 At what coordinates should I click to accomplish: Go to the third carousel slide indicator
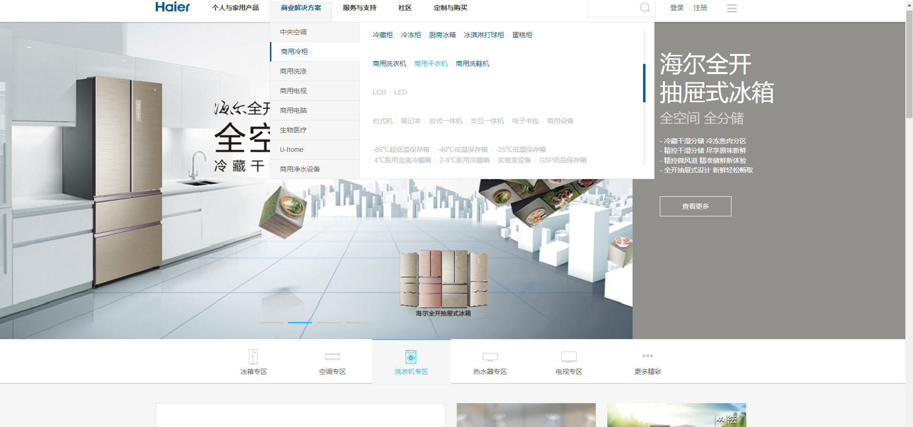coord(329,322)
